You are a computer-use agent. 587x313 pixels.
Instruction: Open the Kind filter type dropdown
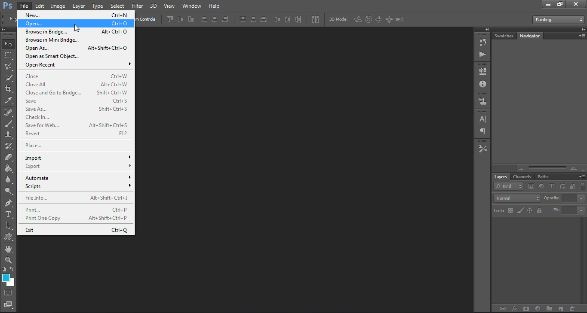coord(508,186)
